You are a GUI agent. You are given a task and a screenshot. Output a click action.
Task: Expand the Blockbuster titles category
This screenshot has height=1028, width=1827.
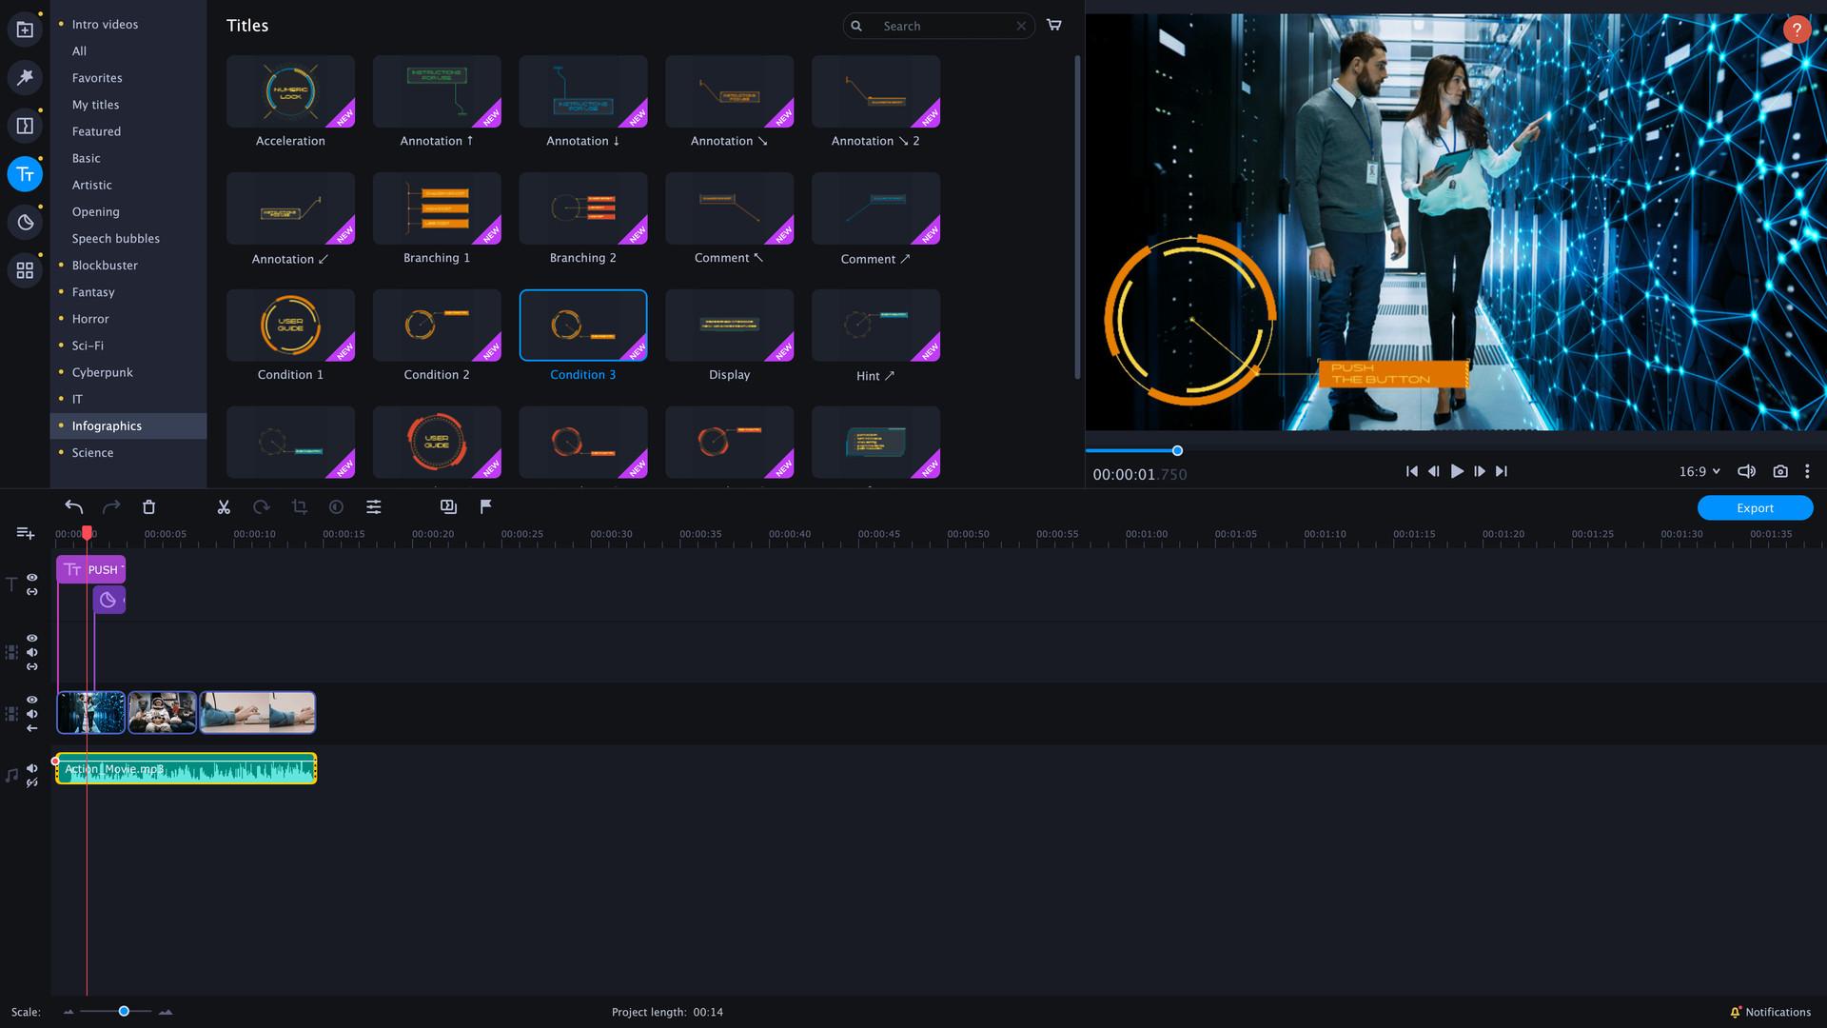click(105, 265)
